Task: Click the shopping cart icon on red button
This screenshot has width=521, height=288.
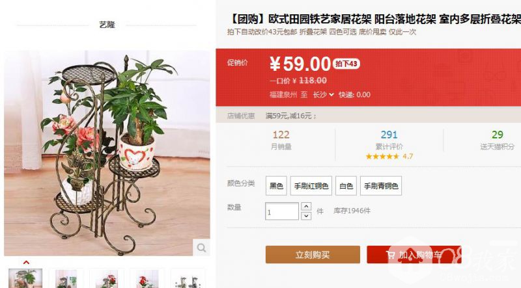Action: pyautogui.click(x=390, y=255)
